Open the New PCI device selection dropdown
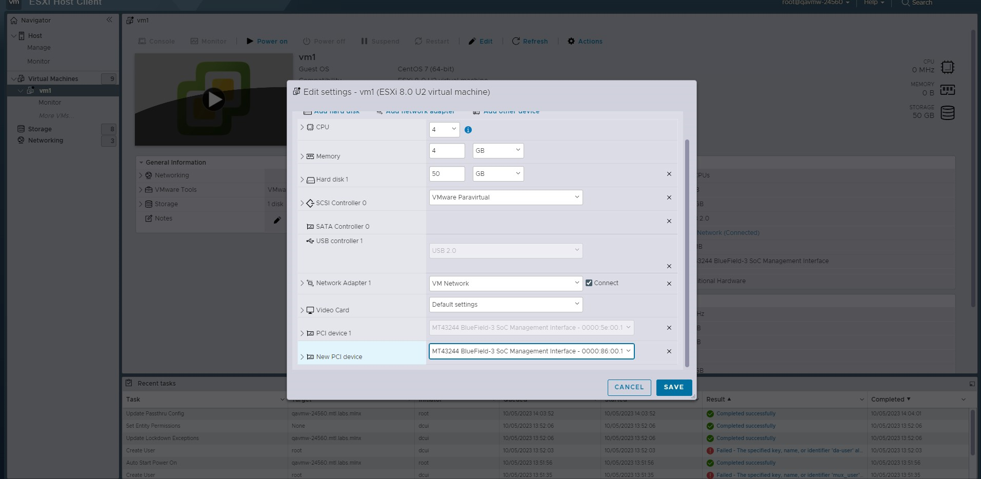 point(531,351)
